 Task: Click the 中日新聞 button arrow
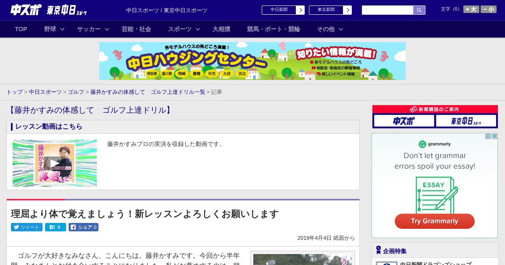click(x=300, y=10)
